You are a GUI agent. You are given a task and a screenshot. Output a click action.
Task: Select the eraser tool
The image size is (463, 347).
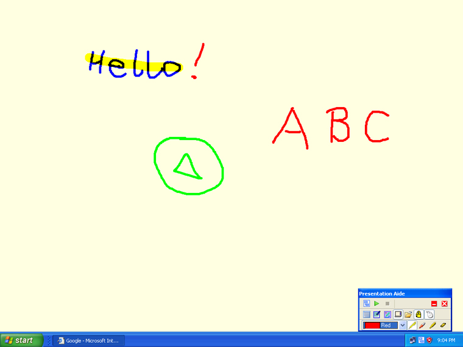point(443,326)
